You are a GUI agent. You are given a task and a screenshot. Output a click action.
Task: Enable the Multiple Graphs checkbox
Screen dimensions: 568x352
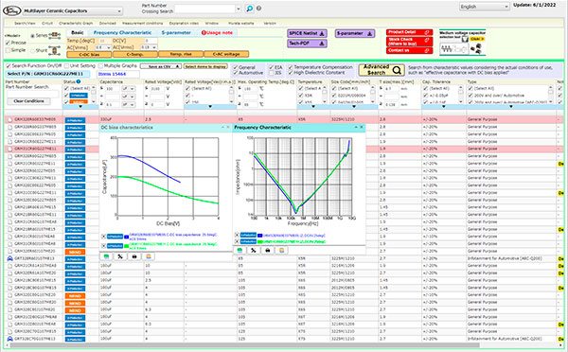pyautogui.click(x=100, y=66)
